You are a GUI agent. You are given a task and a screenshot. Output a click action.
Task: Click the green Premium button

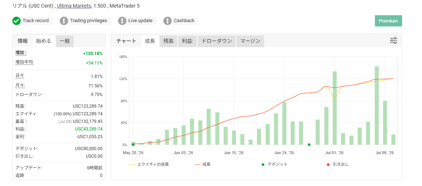[388, 21]
